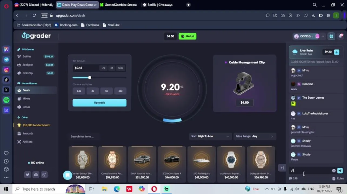Screen dimensions: 347x194
Task: Select the Datejust 41mm watch item
Action: point(261,164)
